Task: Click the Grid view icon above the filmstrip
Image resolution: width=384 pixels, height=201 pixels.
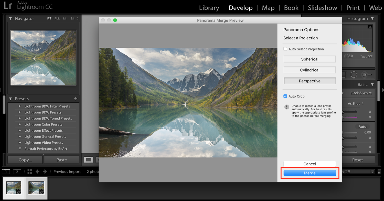Action: 30,172
